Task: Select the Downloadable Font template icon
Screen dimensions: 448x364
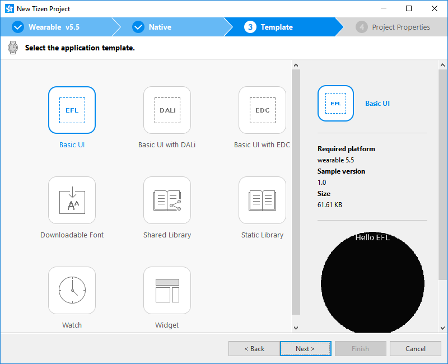Action: [72, 200]
